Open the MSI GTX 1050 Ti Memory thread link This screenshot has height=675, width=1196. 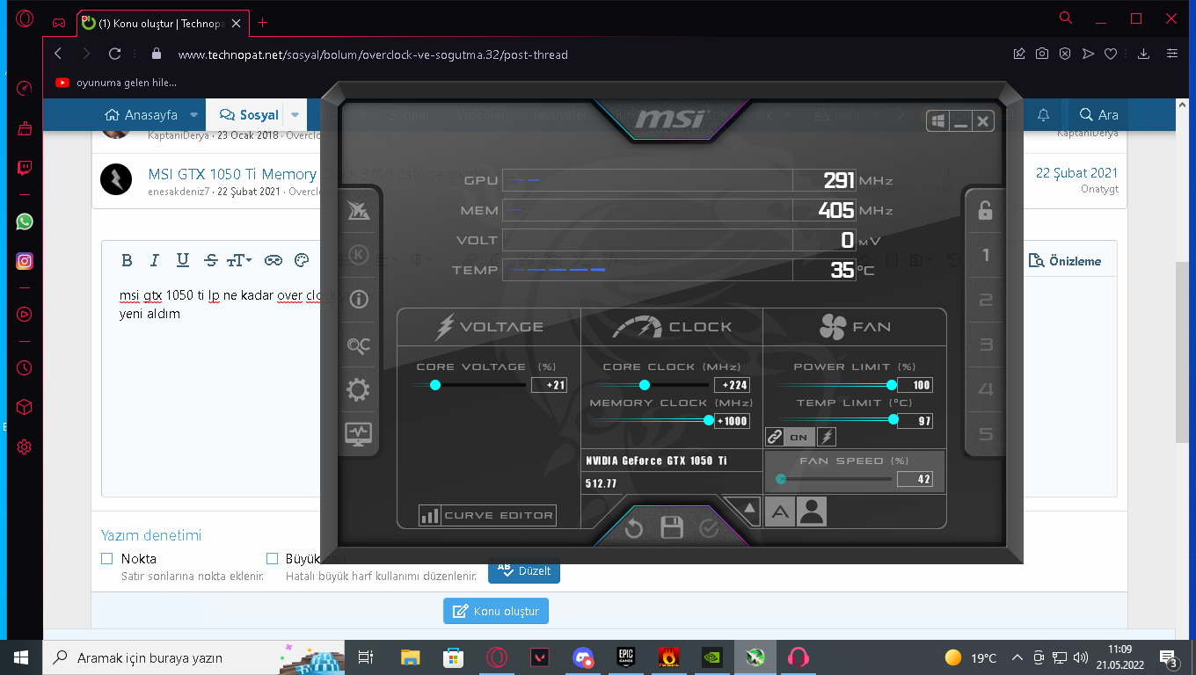[232, 174]
